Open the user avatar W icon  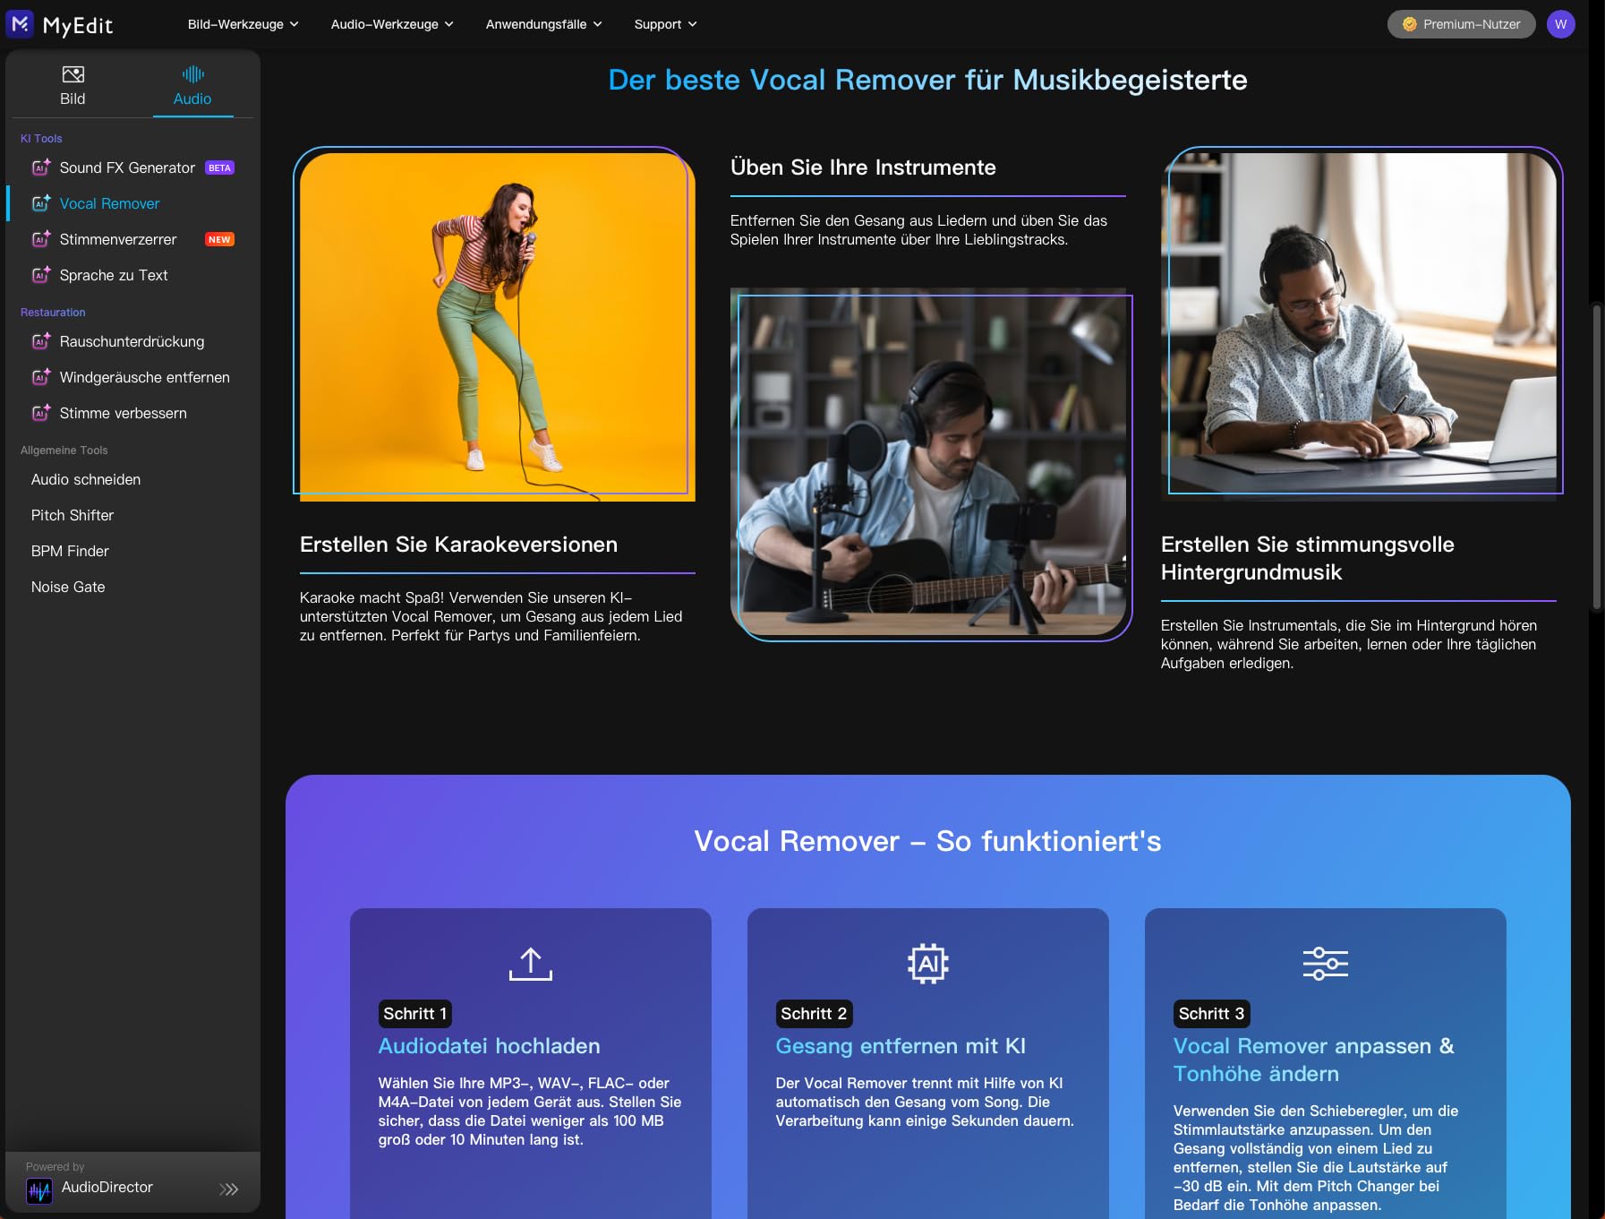coord(1560,24)
